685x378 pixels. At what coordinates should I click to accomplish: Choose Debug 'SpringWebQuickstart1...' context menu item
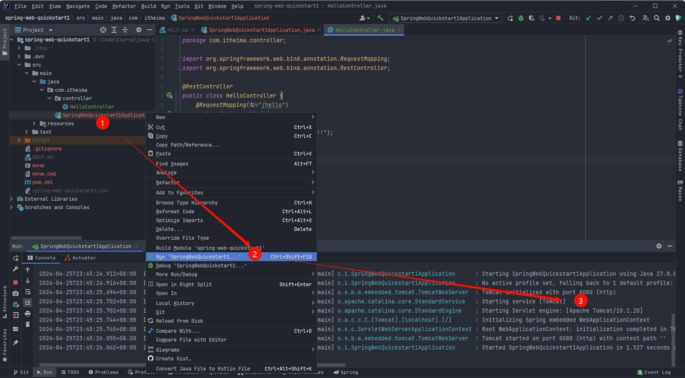click(231, 265)
